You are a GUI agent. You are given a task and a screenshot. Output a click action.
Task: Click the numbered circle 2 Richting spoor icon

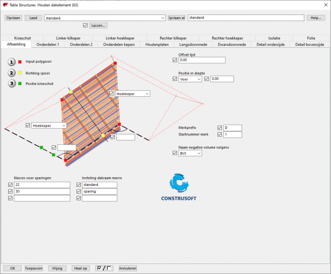pos(12,73)
